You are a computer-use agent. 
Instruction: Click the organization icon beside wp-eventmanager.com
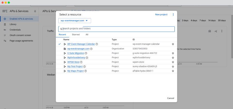click(65, 49)
